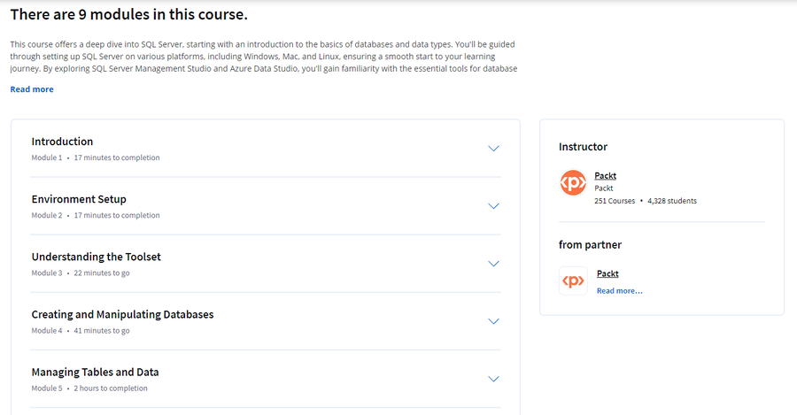This screenshot has height=415, width=797.
Task: Open the Packt partner name link
Action: click(x=607, y=273)
